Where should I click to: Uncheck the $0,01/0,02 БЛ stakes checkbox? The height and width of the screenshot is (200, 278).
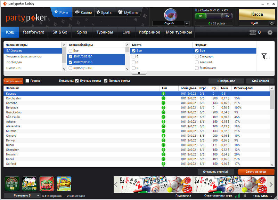pos(71,57)
